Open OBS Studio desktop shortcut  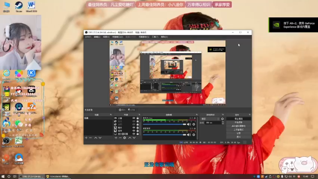[6, 142]
